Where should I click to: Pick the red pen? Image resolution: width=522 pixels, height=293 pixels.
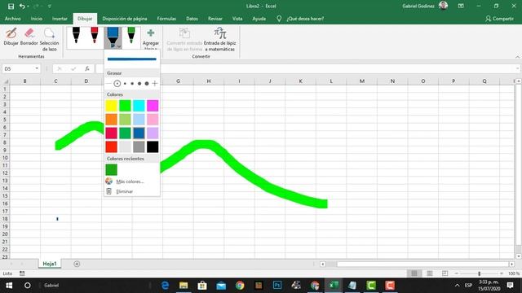tap(95, 36)
